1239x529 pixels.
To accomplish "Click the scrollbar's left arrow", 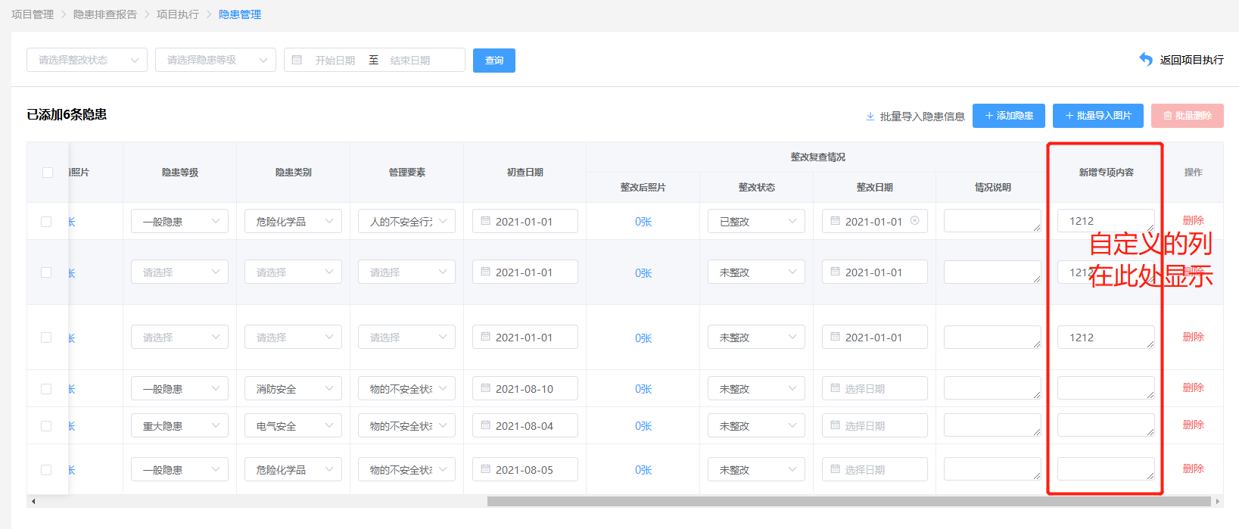I will coord(33,501).
